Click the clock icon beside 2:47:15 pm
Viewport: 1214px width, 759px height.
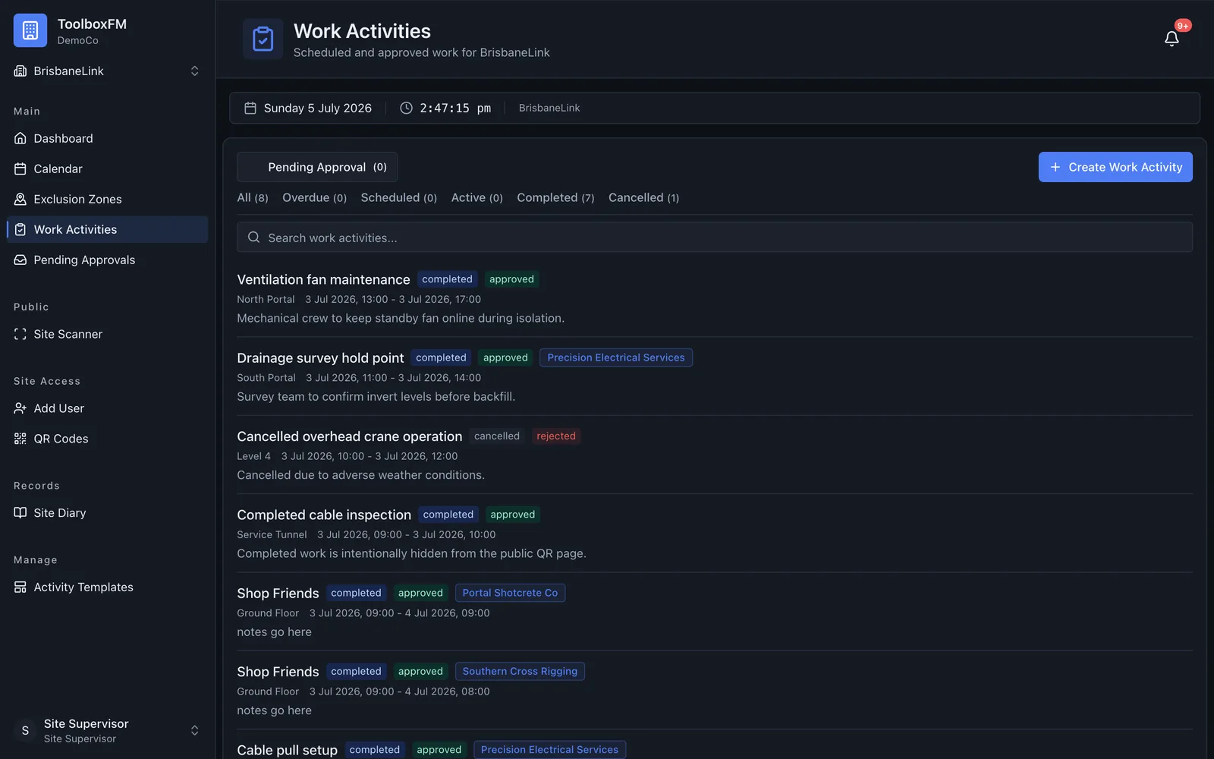(x=407, y=108)
